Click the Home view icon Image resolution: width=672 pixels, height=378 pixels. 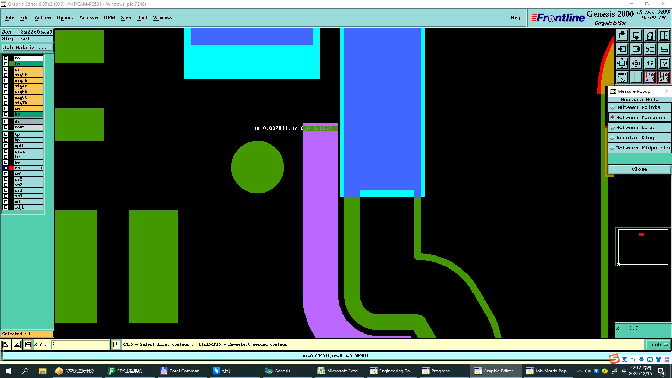(650, 35)
